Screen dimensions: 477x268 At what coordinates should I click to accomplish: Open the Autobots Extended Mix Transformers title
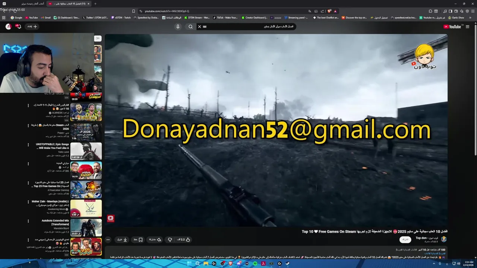55,222
